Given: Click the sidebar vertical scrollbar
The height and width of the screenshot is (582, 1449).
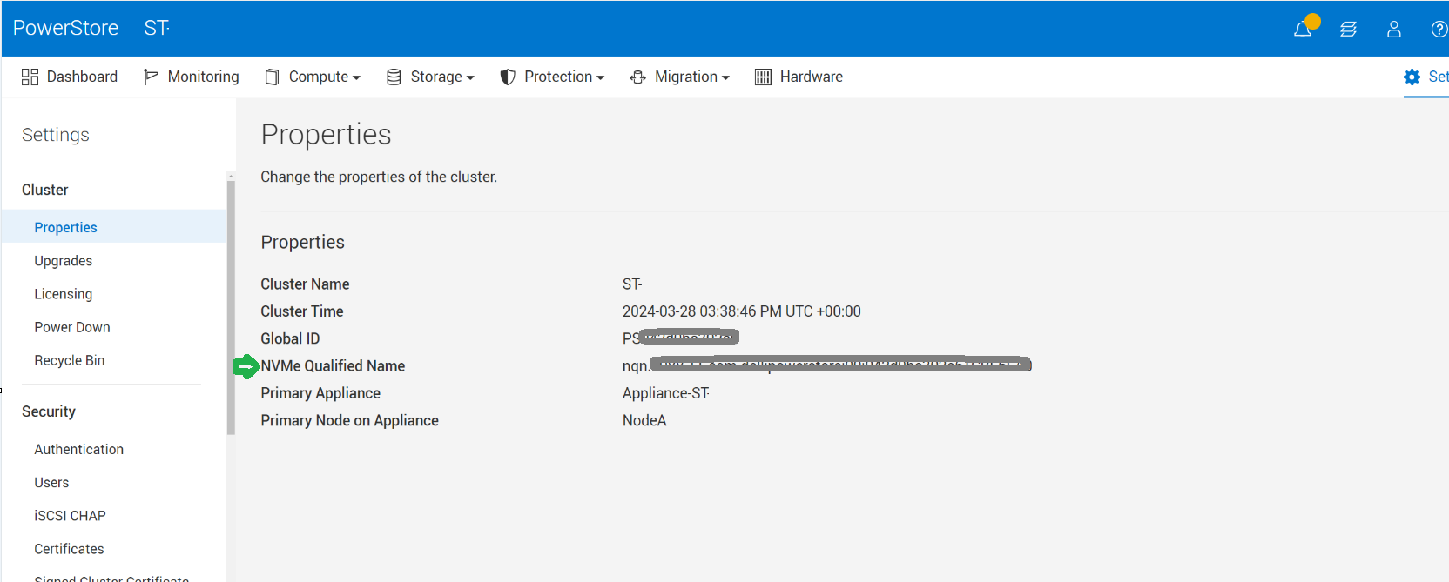Looking at the screenshot, I should tap(231, 306).
